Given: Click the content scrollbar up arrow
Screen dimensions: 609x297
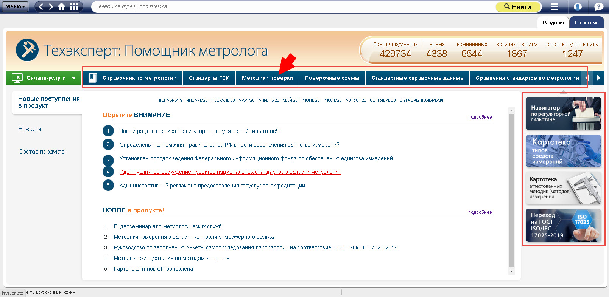Looking at the screenshot, I should (511, 111).
